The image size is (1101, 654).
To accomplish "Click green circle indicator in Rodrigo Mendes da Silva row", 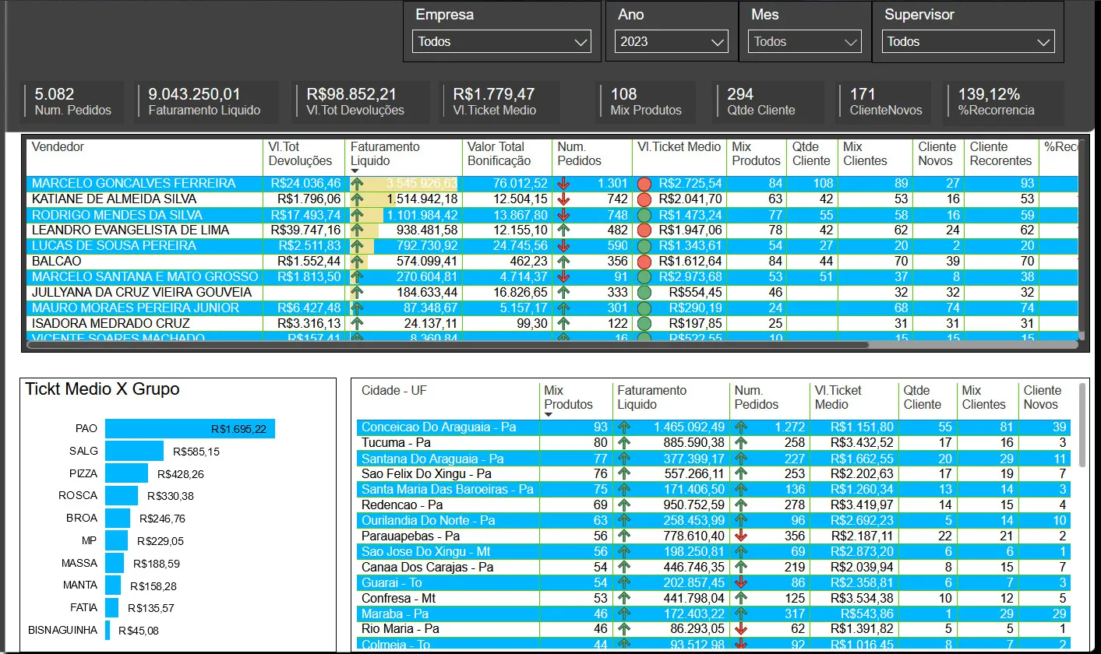I will pos(644,215).
